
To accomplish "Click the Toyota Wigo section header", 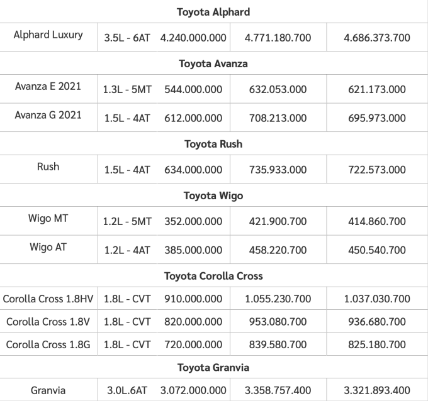I will point(213,195).
